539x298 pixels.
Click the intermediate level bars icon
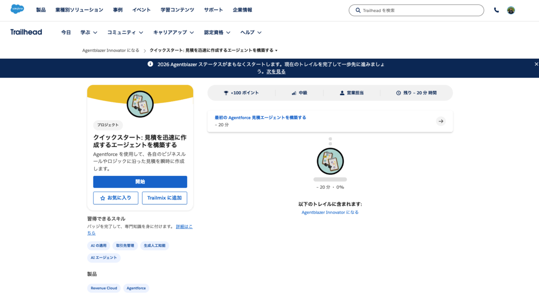294,93
